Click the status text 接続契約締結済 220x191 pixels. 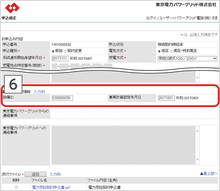(170, 45)
